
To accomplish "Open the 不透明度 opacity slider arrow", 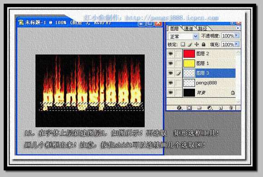I will 237,35.
